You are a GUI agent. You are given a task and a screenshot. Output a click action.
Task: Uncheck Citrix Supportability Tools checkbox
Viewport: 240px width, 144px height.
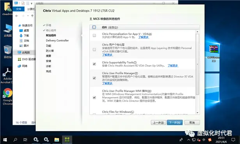point(94,64)
